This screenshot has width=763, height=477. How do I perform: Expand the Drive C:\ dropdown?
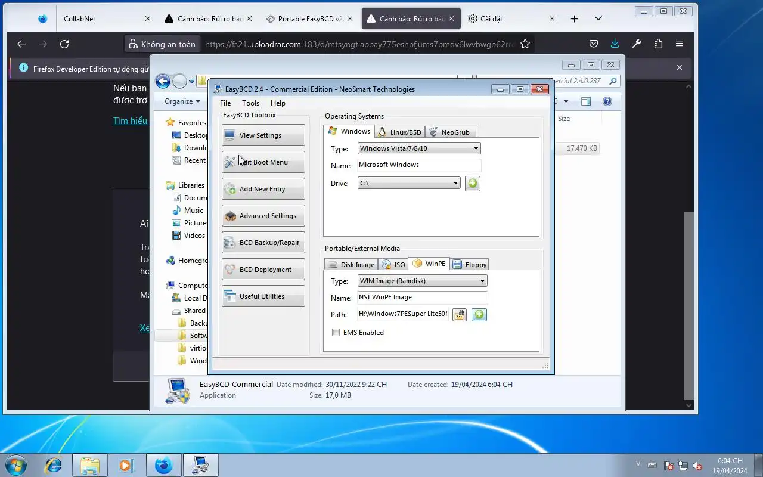point(409,183)
